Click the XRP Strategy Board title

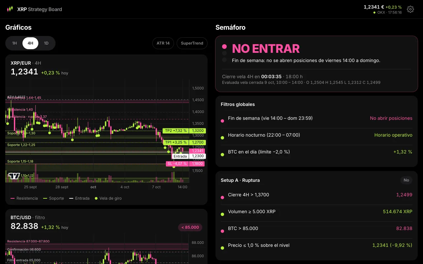[x=40, y=9]
